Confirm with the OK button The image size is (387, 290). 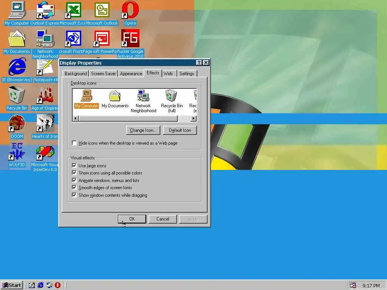point(132,219)
